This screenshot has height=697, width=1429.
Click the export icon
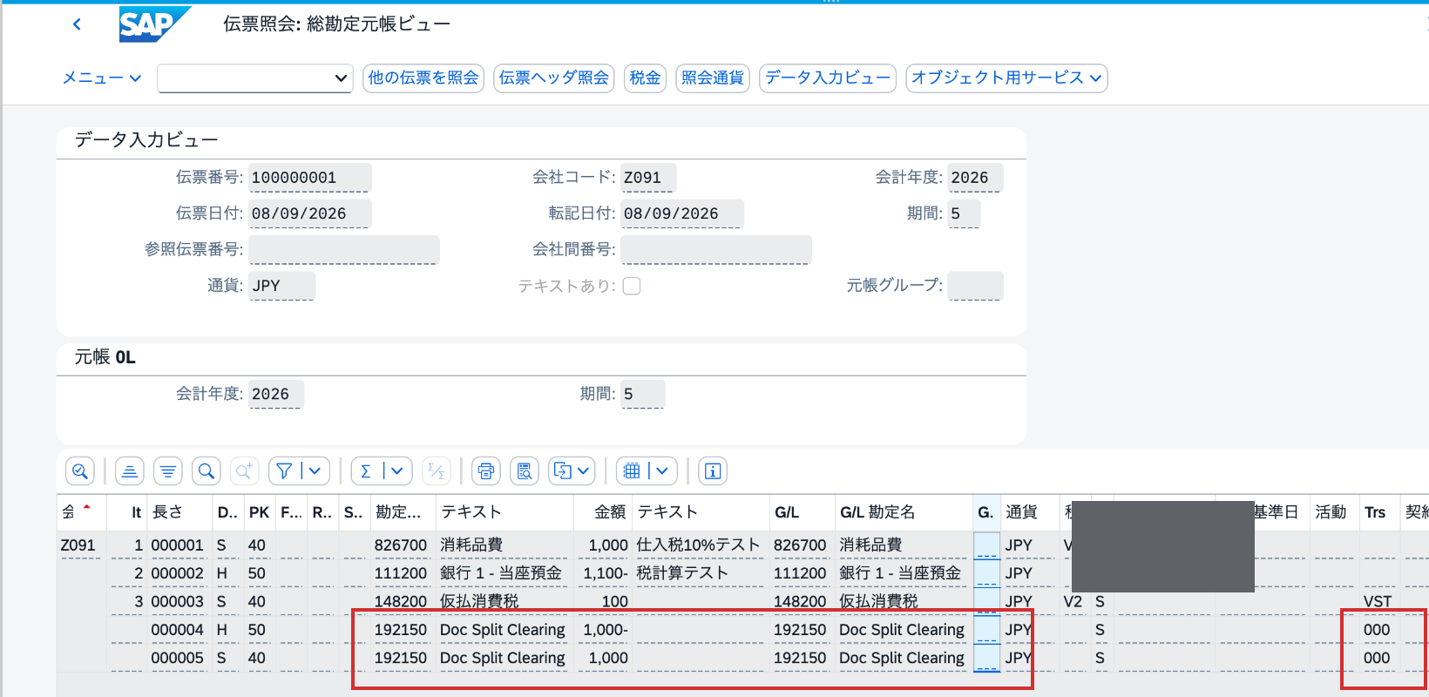click(x=563, y=471)
